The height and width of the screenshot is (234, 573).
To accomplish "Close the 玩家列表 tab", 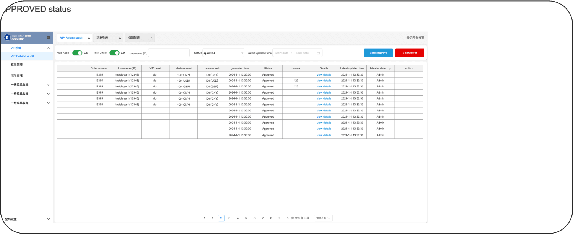I will pyautogui.click(x=120, y=38).
